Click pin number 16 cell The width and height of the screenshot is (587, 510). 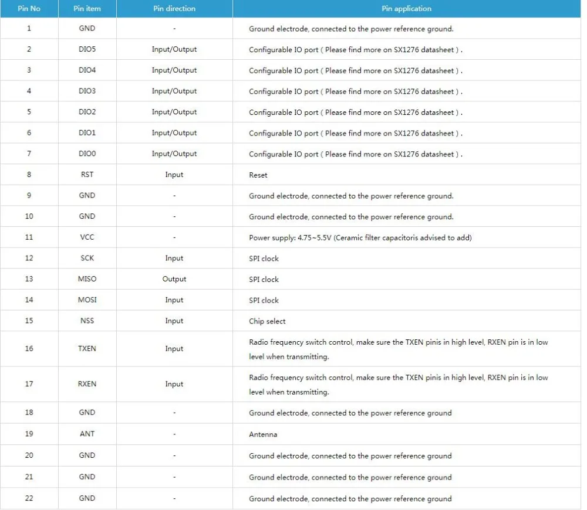click(29, 348)
